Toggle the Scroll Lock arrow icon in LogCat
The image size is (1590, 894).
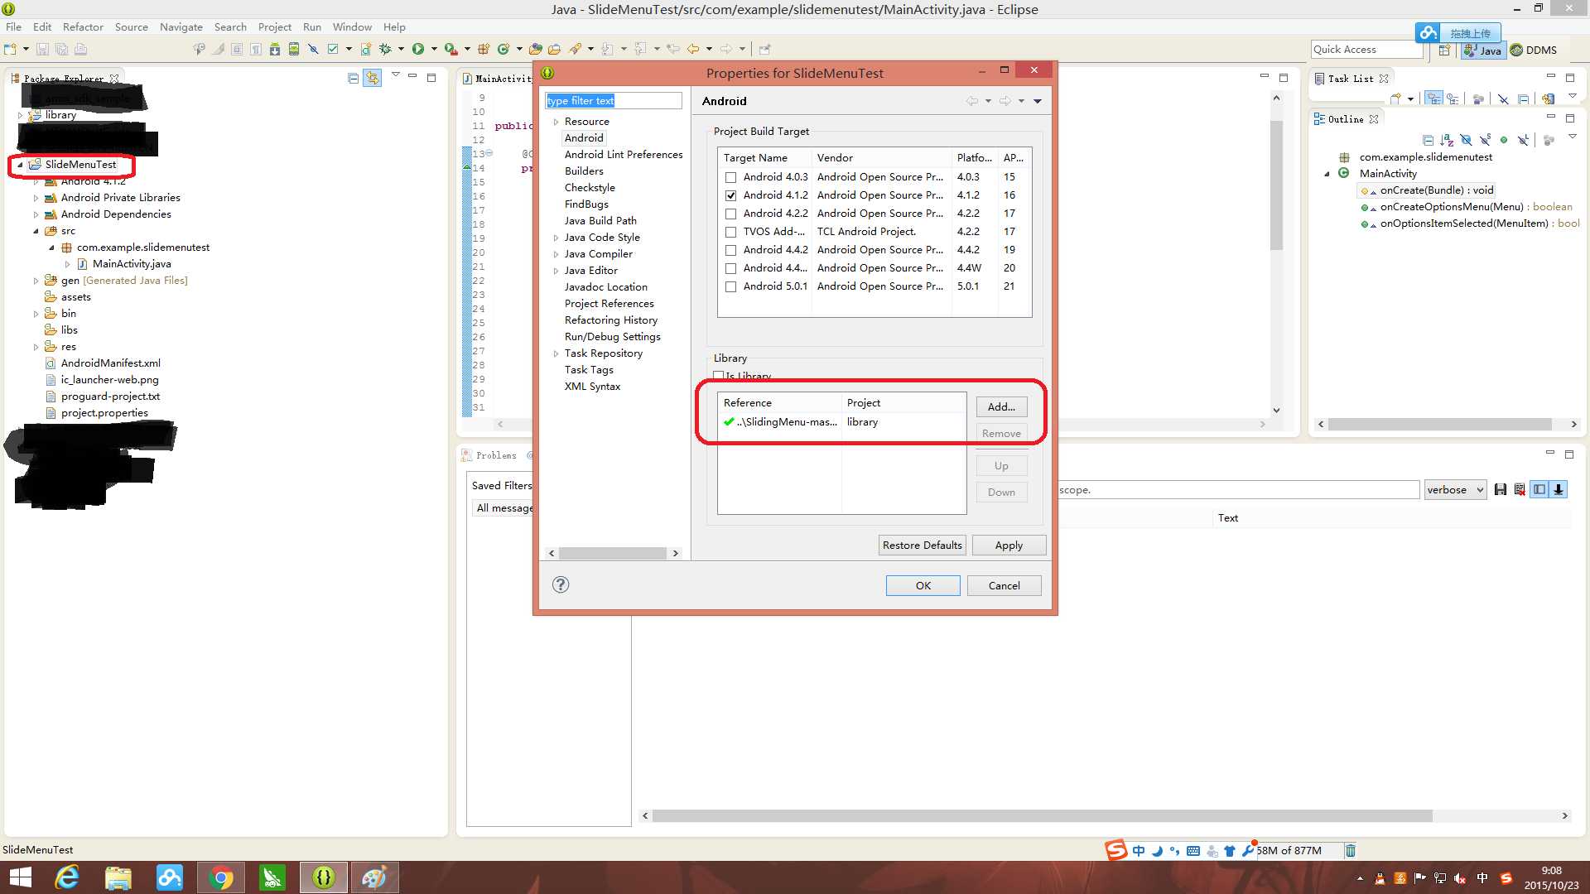point(1559,489)
